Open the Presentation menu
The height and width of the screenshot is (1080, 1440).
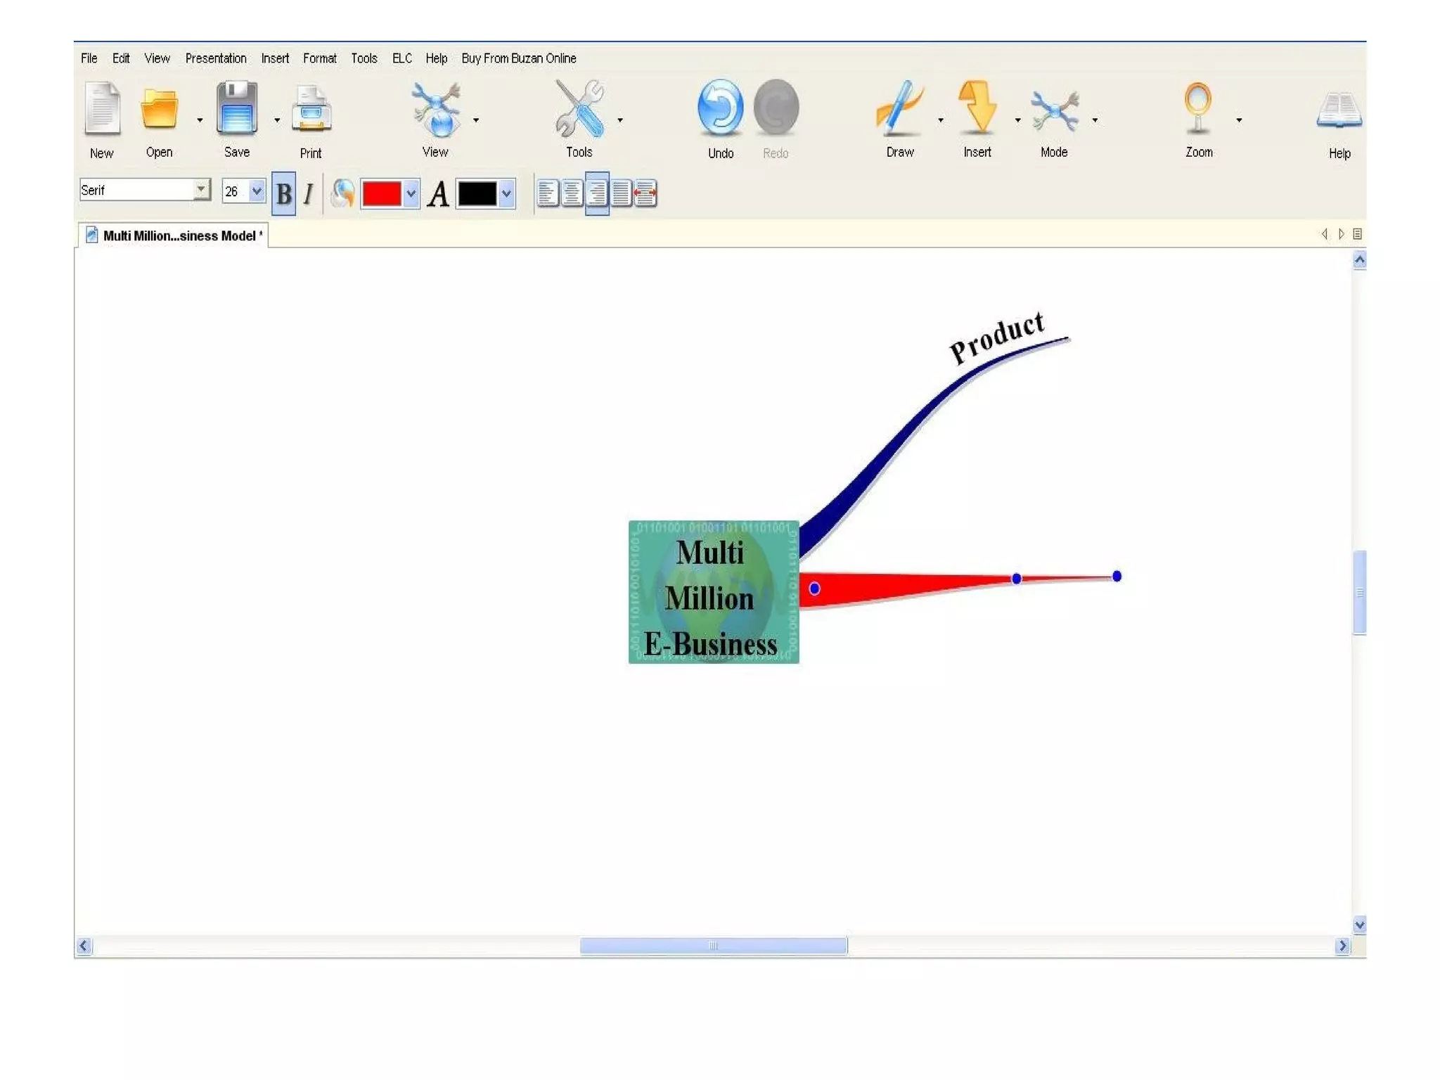pyautogui.click(x=215, y=58)
